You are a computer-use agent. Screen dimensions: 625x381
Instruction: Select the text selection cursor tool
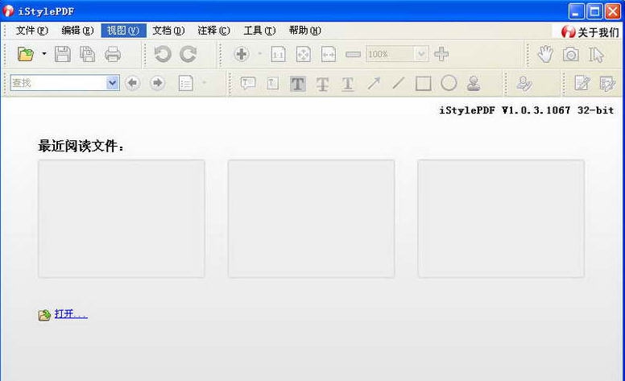click(596, 55)
